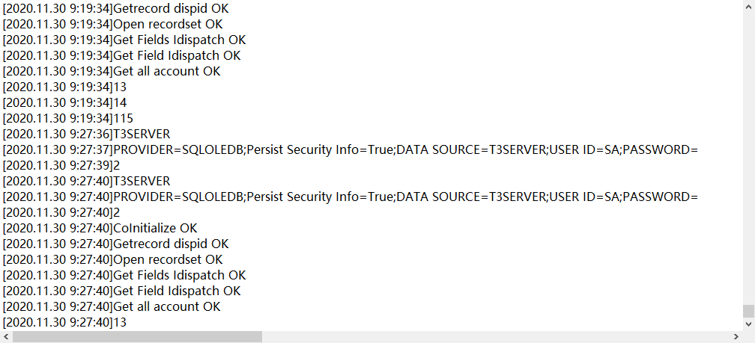
Task: Click the empty horizontal track right of thumb
Action: [x=496, y=337]
